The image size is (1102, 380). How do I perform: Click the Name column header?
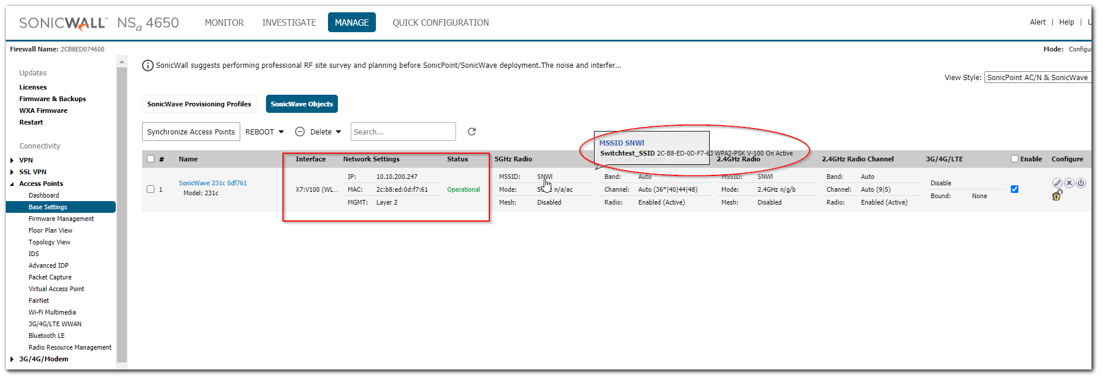(x=188, y=159)
